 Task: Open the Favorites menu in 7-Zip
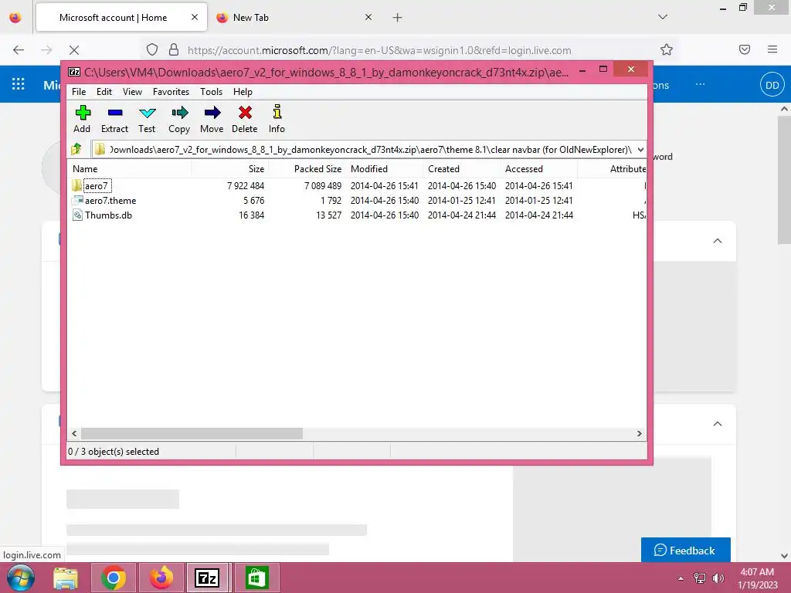(171, 92)
